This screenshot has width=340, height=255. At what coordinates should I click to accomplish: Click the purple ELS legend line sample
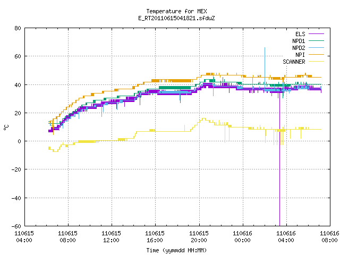(x=316, y=34)
